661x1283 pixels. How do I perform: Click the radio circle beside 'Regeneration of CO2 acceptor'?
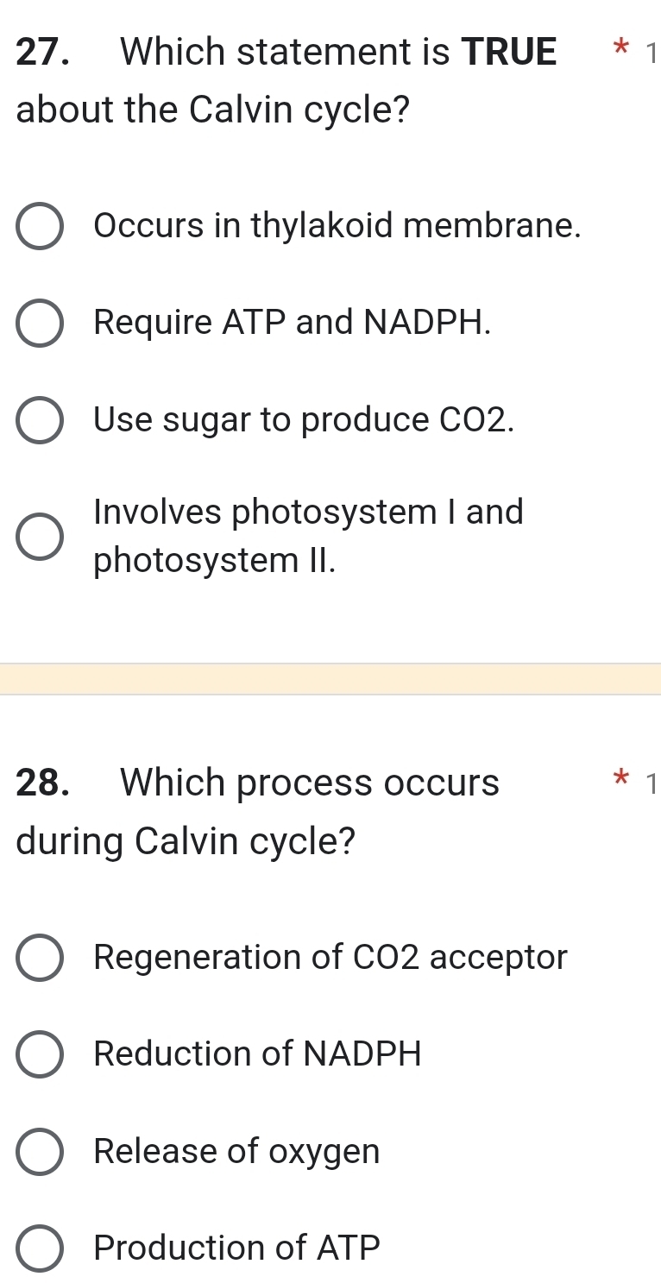pos(40,958)
